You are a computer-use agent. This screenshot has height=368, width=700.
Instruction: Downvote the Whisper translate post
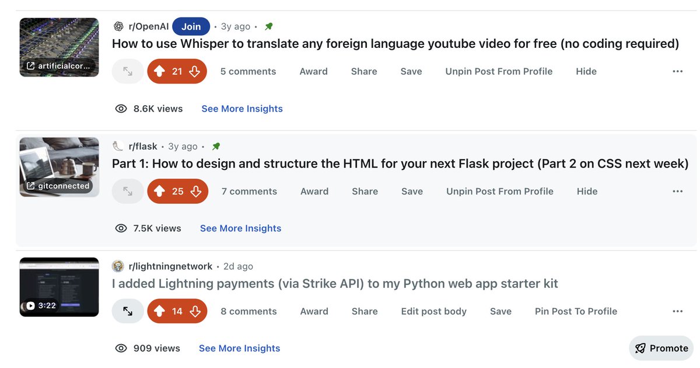coord(195,71)
